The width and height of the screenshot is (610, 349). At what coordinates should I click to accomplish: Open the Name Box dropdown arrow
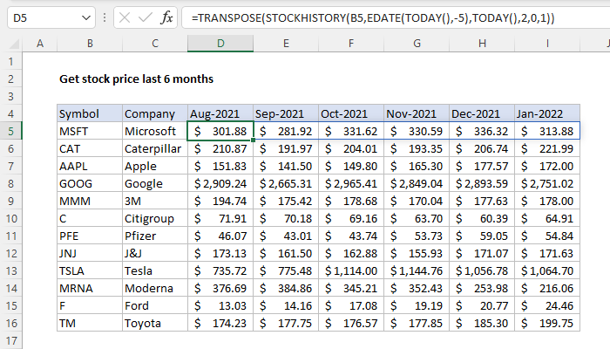coord(83,17)
